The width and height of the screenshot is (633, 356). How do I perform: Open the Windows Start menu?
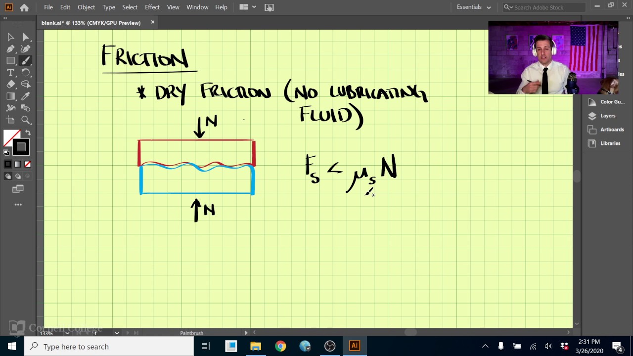(x=12, y=347)
